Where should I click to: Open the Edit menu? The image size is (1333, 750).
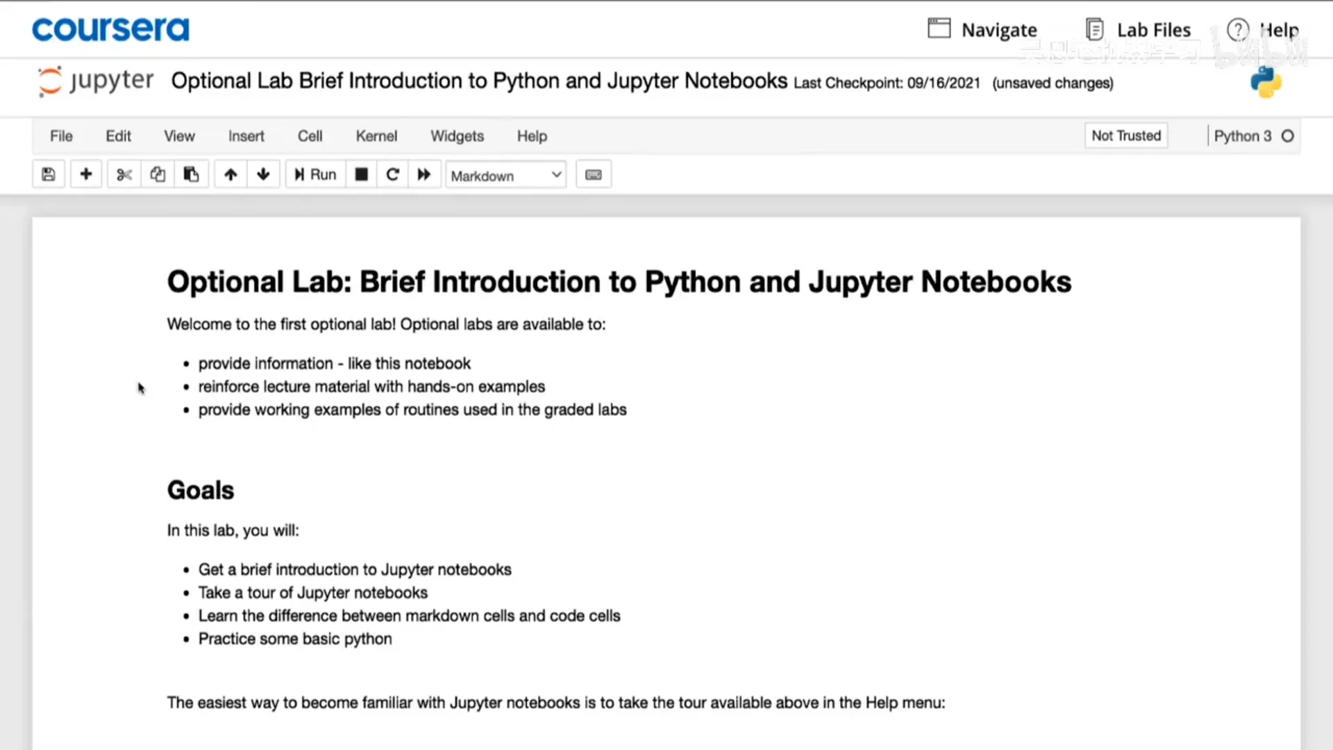[x=118, y=136]
